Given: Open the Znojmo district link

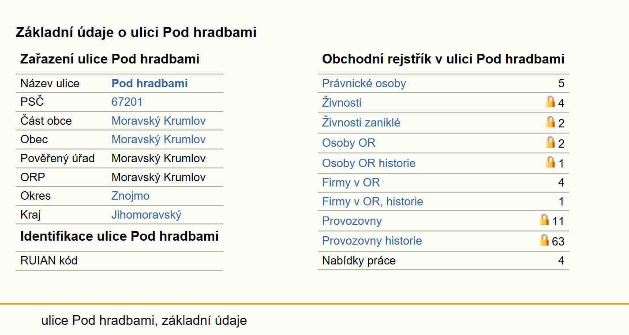Looking at the screenshot, I should pyautogui.click(x=131, y=196).
